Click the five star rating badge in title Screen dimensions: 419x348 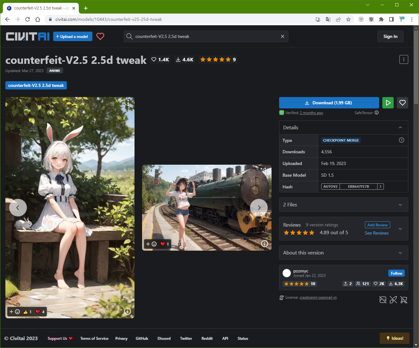coord(218,59)
